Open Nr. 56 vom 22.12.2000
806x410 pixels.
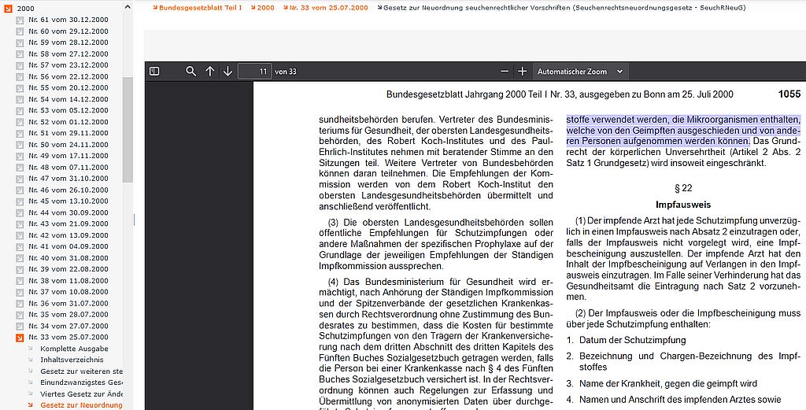click(x=68, y=76)
